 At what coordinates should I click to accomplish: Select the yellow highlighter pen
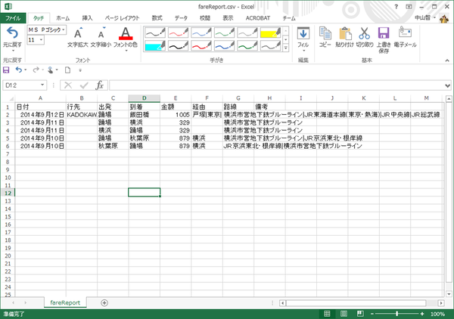coord(270,33)
